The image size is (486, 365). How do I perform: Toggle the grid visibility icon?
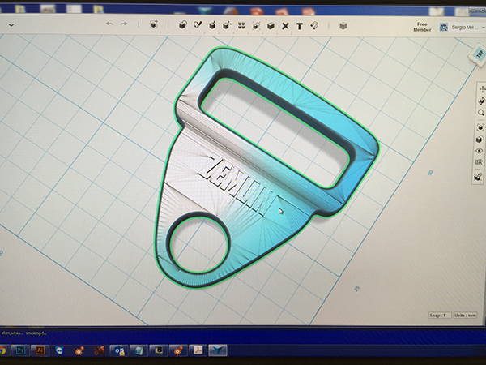[x=479, y=162]
